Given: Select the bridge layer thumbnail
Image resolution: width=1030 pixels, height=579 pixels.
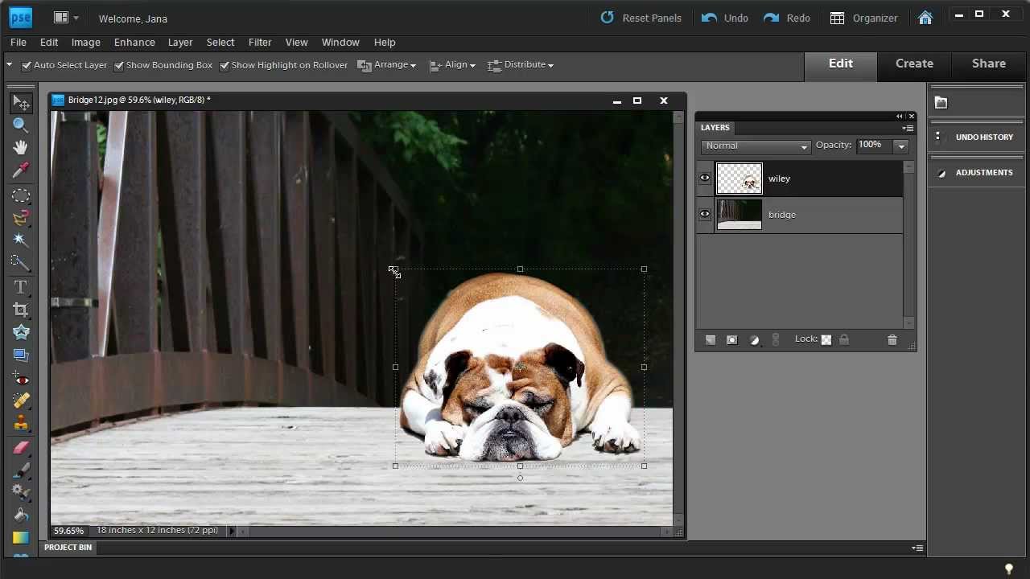Looking at the screenshot, I should [739, 215].
